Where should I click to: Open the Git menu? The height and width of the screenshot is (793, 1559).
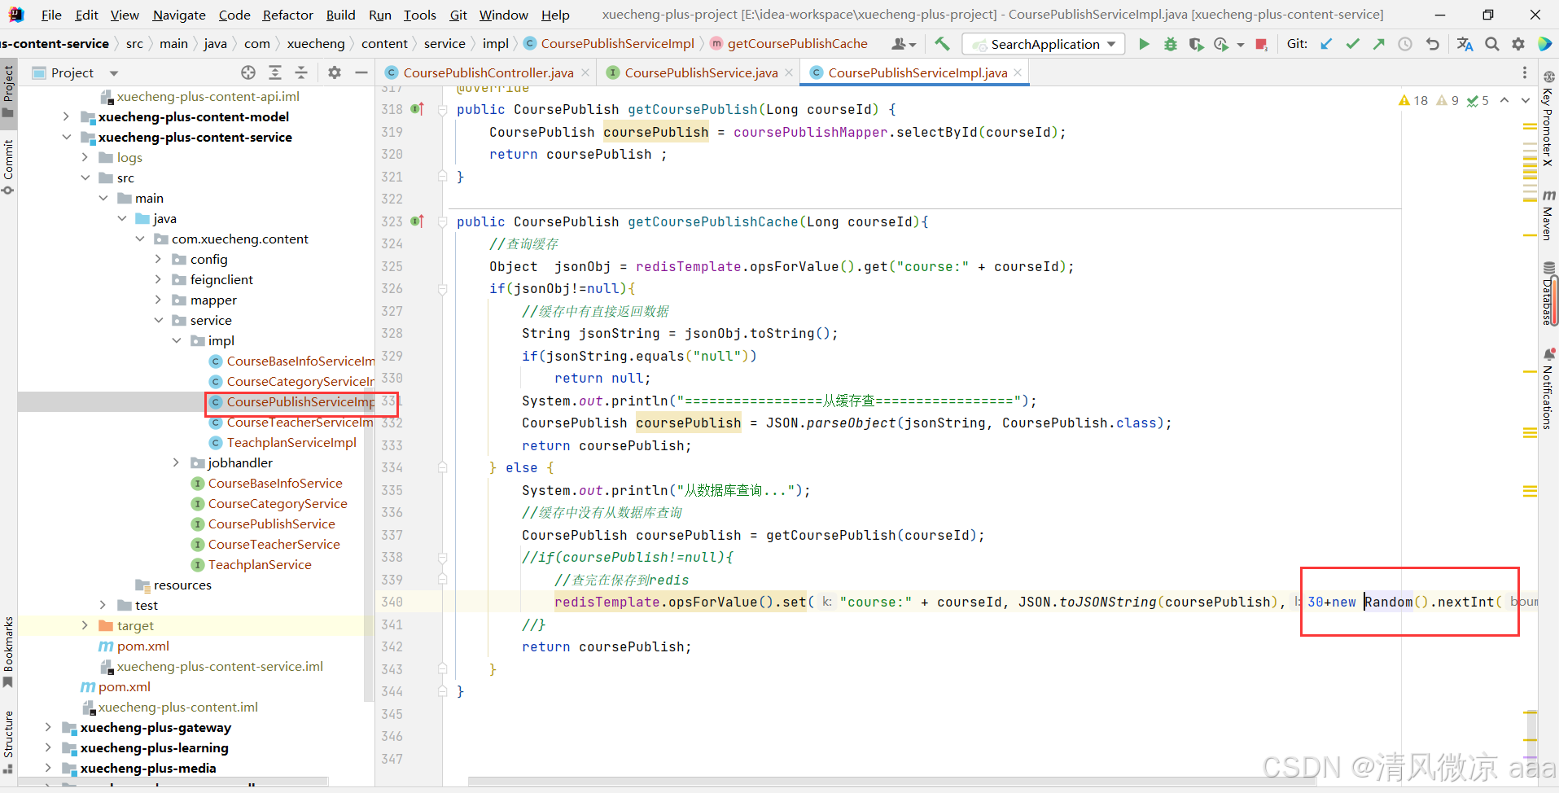pyautogui.click(x=458, y=15)
